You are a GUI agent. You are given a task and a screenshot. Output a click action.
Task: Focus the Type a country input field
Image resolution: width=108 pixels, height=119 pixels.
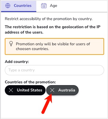[x=54, y=70]
